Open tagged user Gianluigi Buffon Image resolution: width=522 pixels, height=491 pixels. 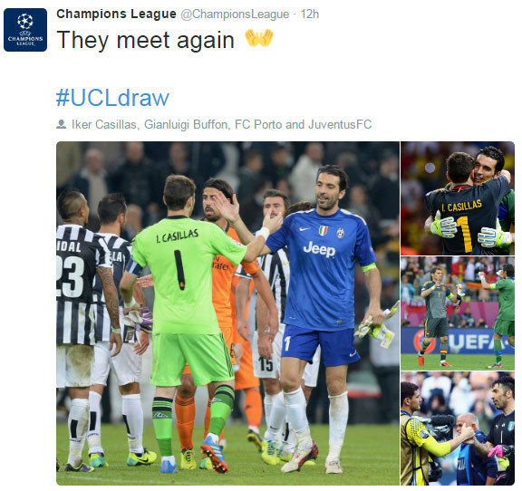click(x=186, y=124)
